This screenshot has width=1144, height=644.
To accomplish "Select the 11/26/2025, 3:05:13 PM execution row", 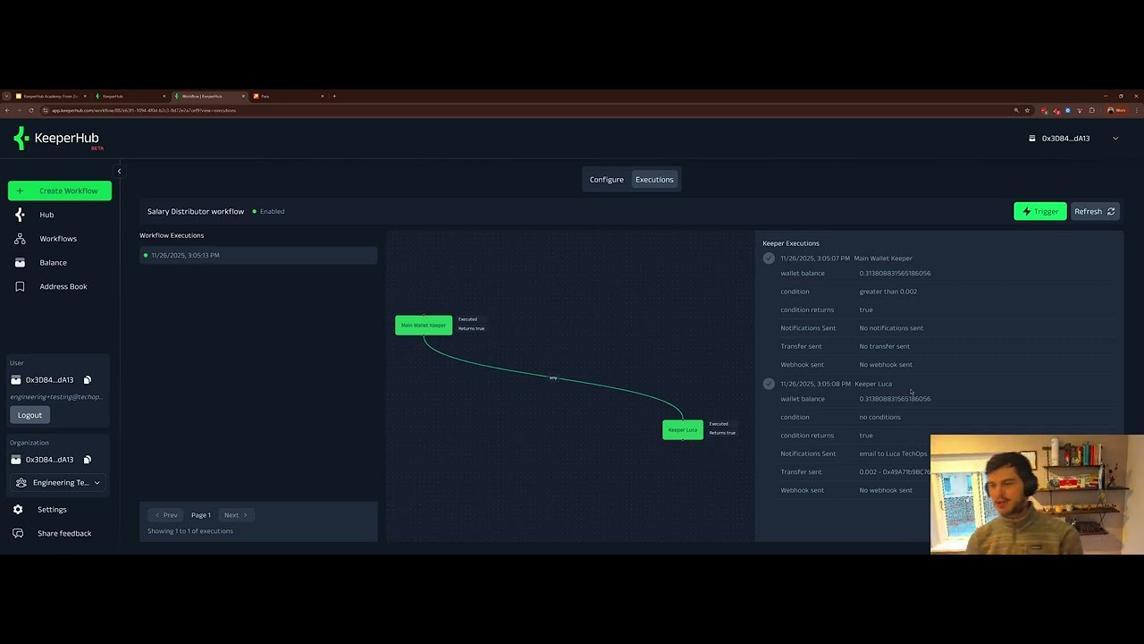I will coord(258,256).
